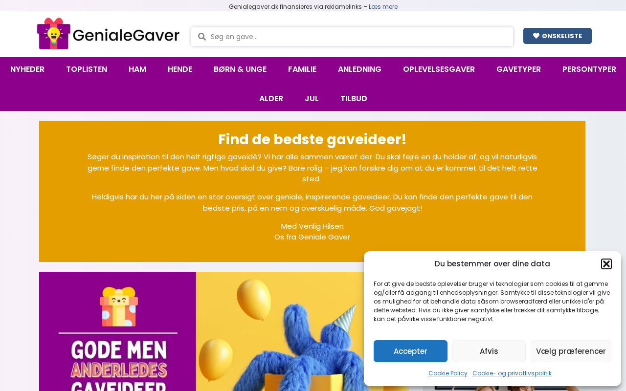Decline cookies with the Afvis button
Screen dimensions: 626x391
tap(489, 351)
